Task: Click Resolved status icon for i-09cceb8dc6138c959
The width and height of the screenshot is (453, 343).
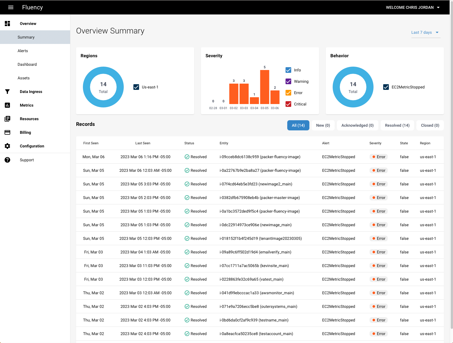Action: click(187, 157)
